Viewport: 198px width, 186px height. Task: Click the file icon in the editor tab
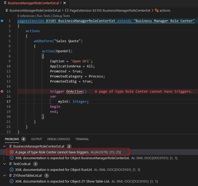click(5, 3)
